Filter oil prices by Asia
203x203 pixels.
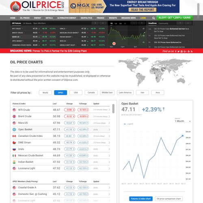point(158,93)
